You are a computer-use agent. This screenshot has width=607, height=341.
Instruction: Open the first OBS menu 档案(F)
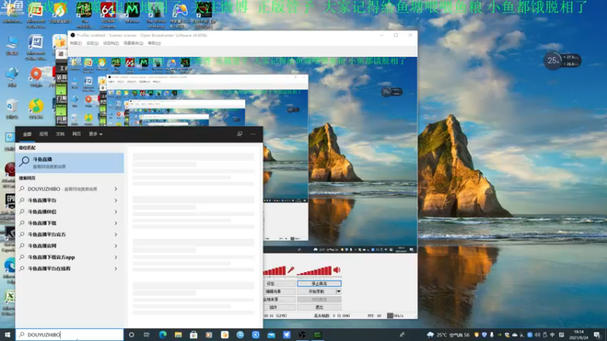[76, 43]
